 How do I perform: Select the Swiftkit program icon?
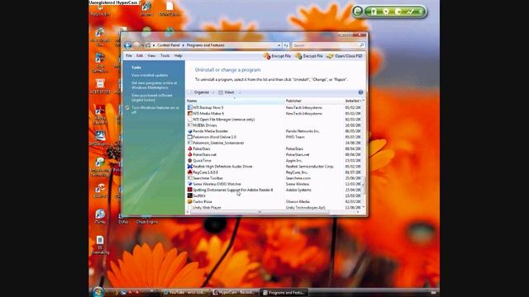[189, 196]
